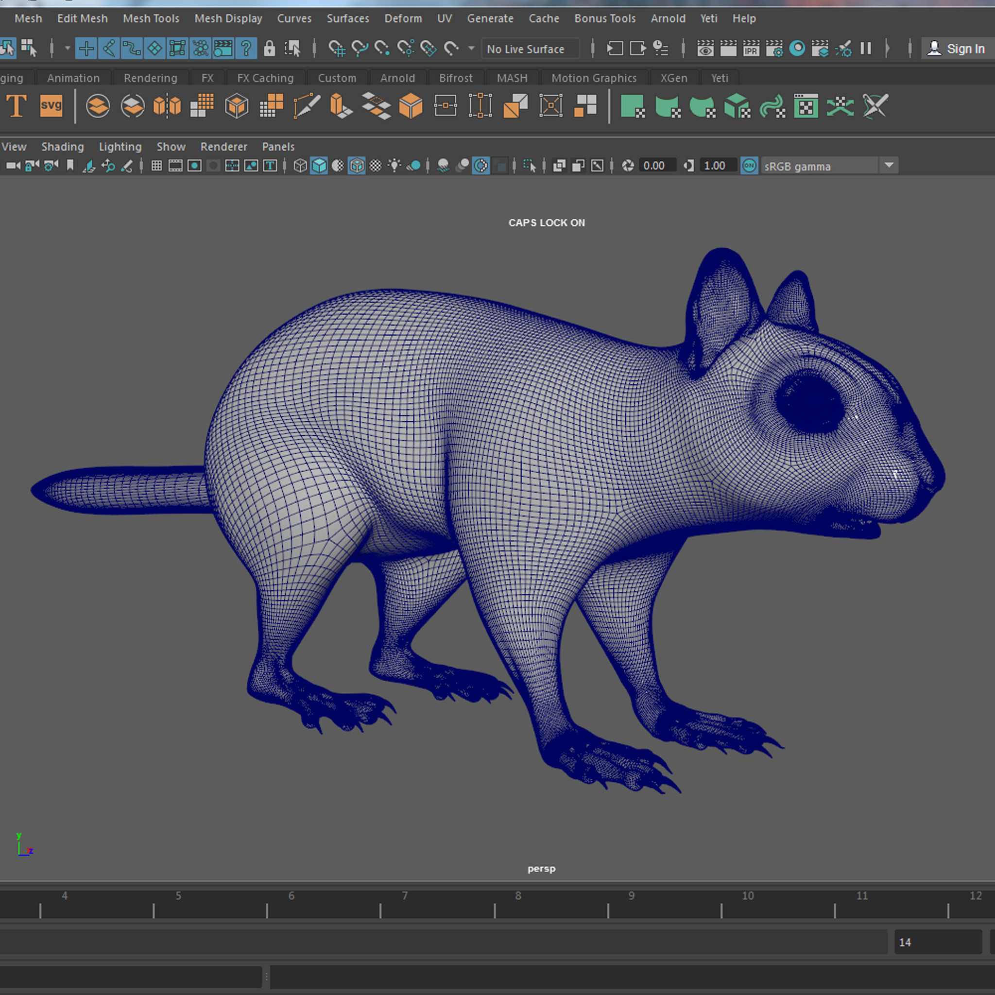This screenshot has height=995, width=995.
Task: Open the Deform menu
Action: (403, 18)
